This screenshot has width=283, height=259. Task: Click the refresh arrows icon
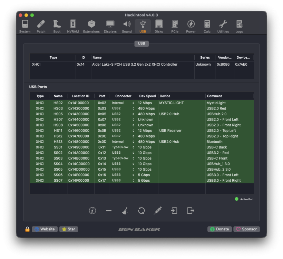click(141, 211)
